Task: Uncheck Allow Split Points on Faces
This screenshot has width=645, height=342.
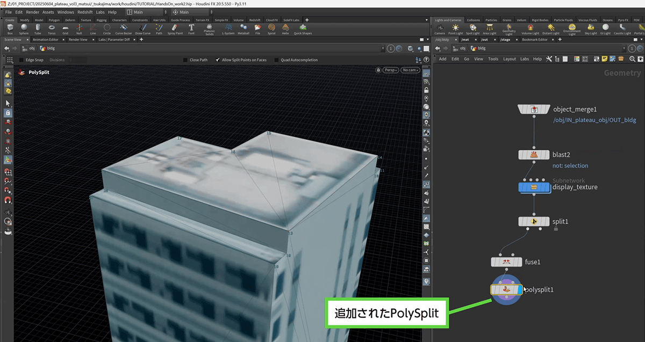Action: [x=218, y=60]
